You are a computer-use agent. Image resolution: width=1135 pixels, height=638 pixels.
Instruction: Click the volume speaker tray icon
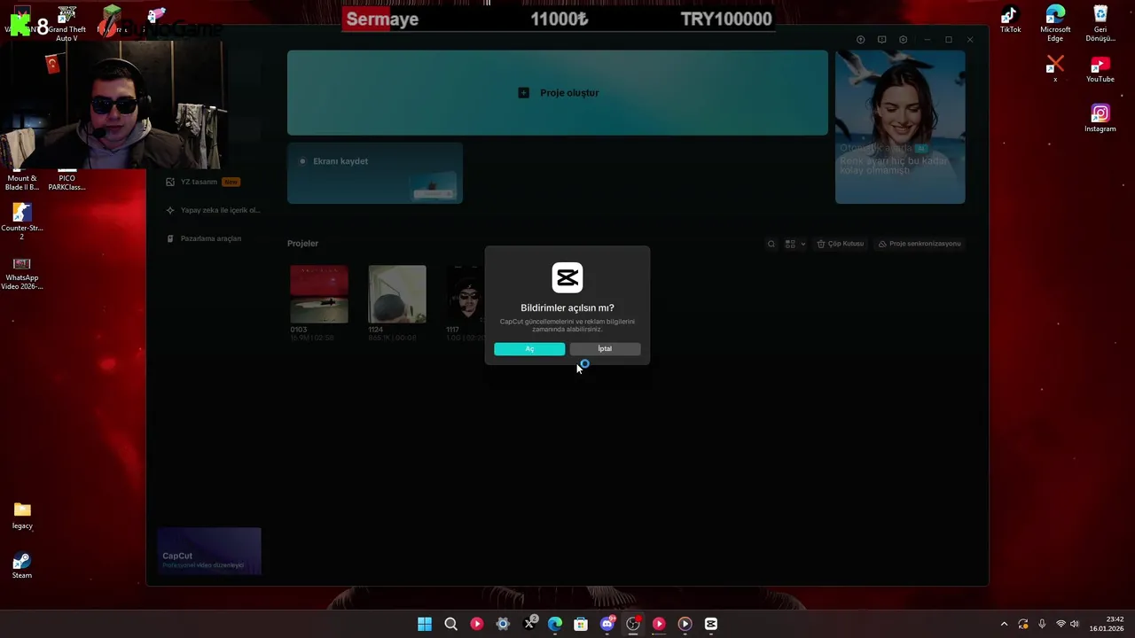coord(1075,624)
